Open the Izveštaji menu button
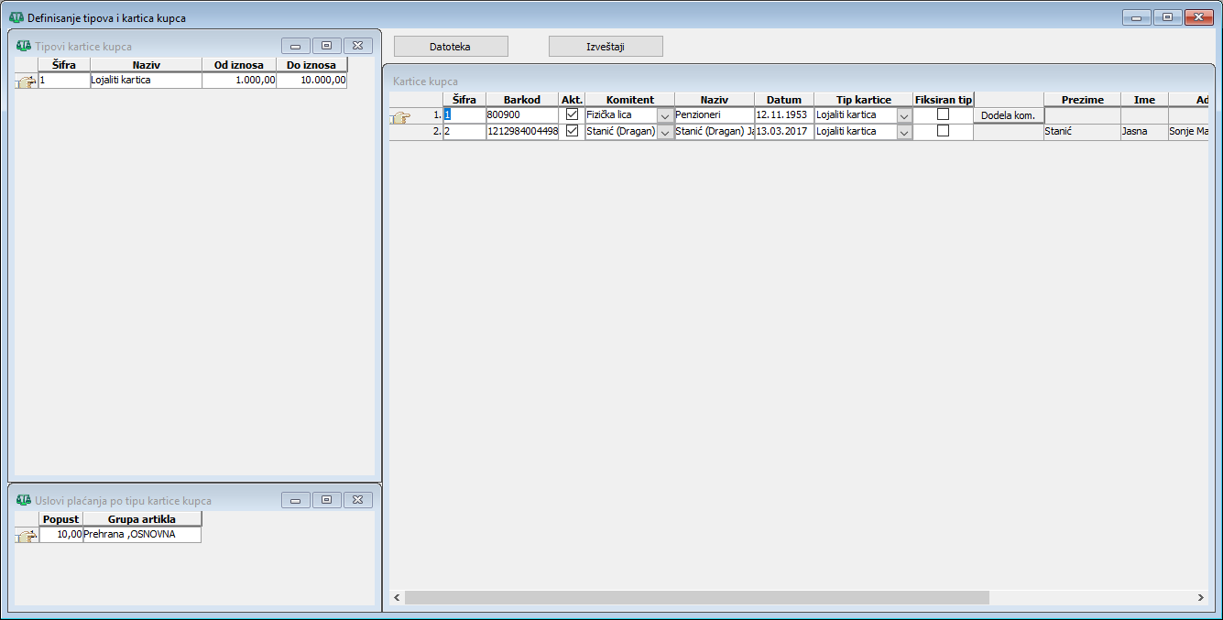The image size is (1223, 620). (606, 47)
